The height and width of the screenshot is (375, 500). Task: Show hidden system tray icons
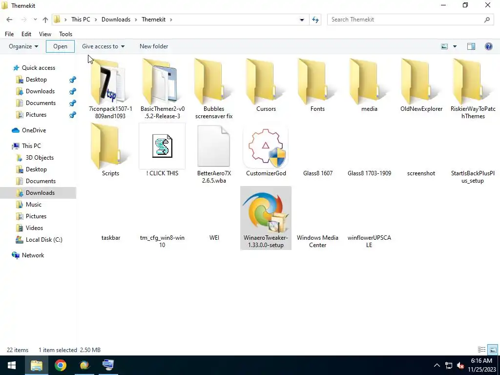437,365
